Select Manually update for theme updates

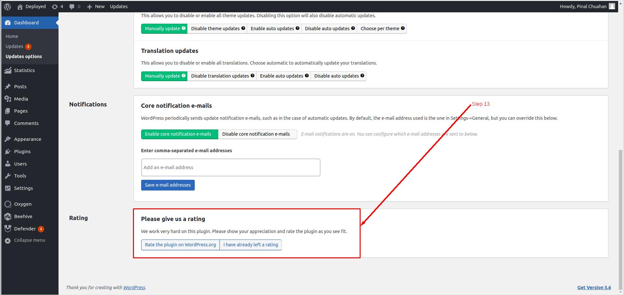164,29
